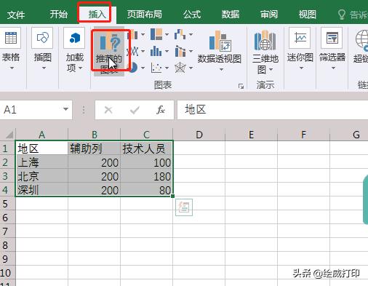The height and width of the screenshot is (286, 368).
Task: Select the combo chart icon
Action: tap(180, 51)
